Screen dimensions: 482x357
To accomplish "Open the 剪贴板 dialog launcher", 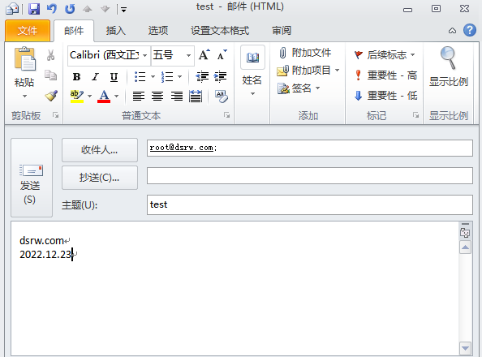I will point(56,115).
